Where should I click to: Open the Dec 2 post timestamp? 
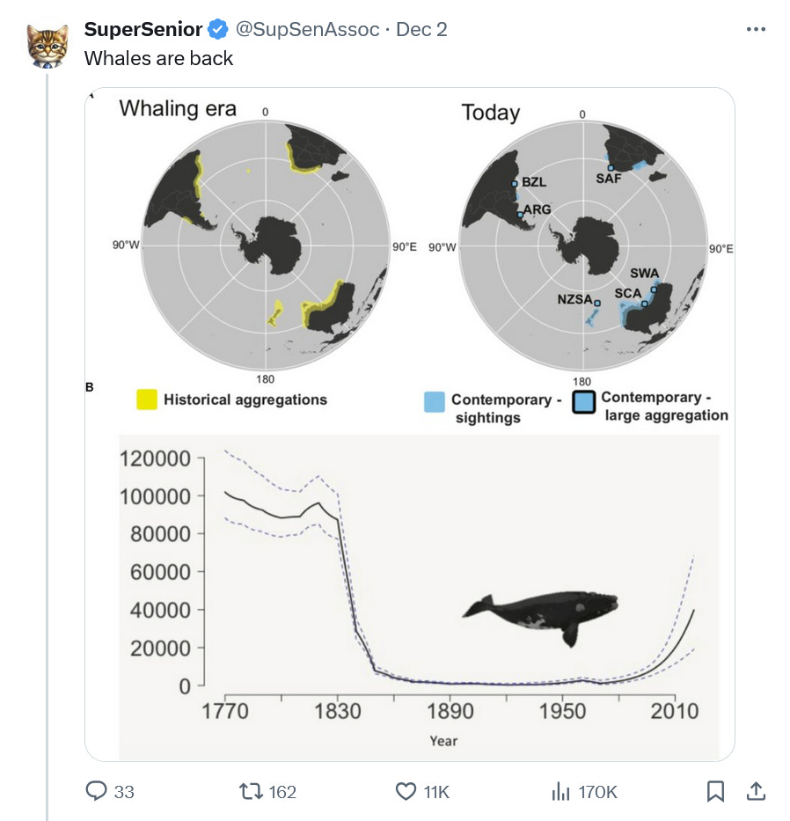(x=421, y=29)
